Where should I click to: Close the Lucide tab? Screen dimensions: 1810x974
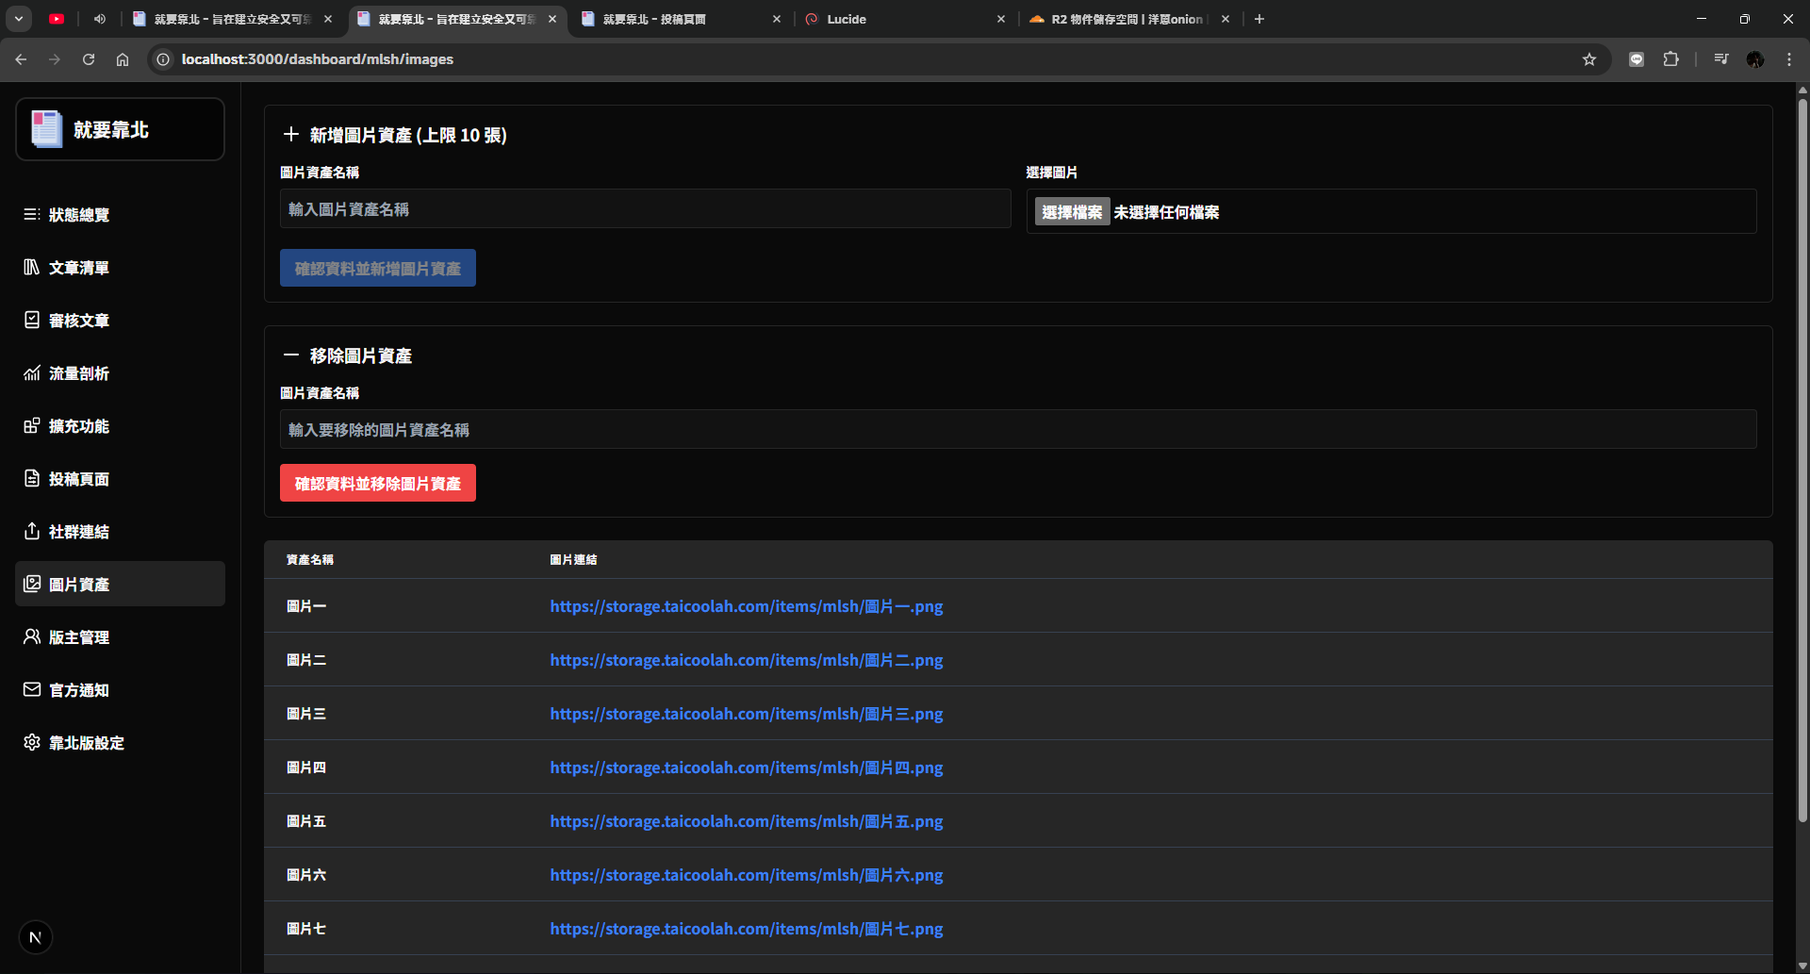coord(1001,19)
